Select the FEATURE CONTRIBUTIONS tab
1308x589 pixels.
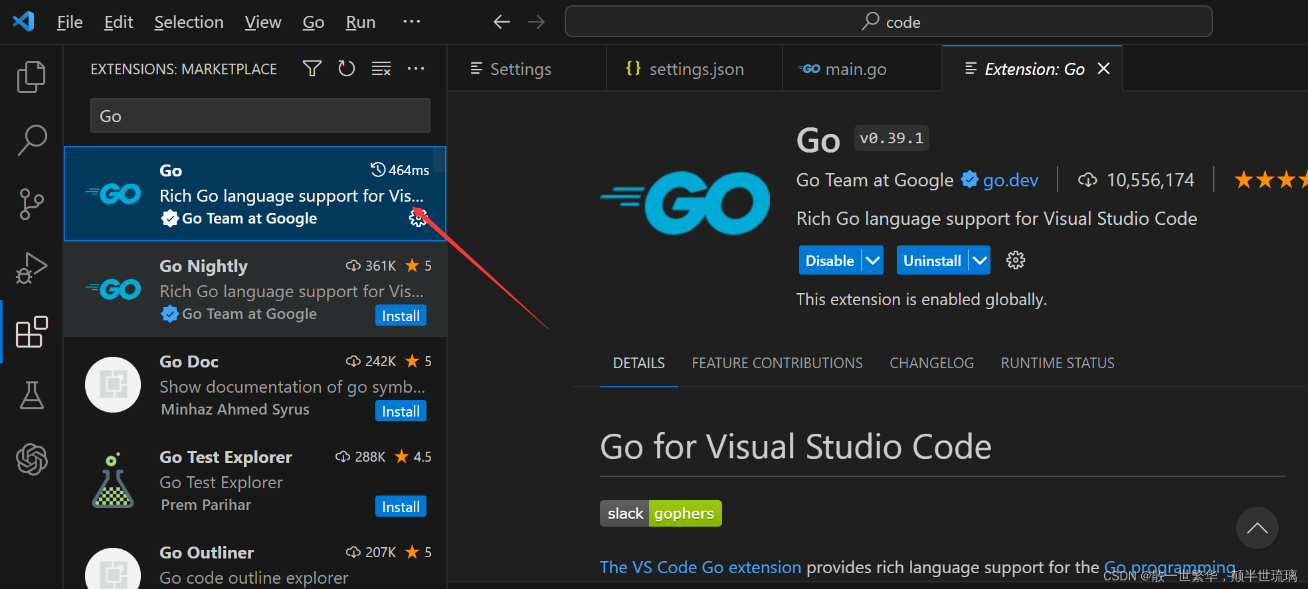click(777, 363)
